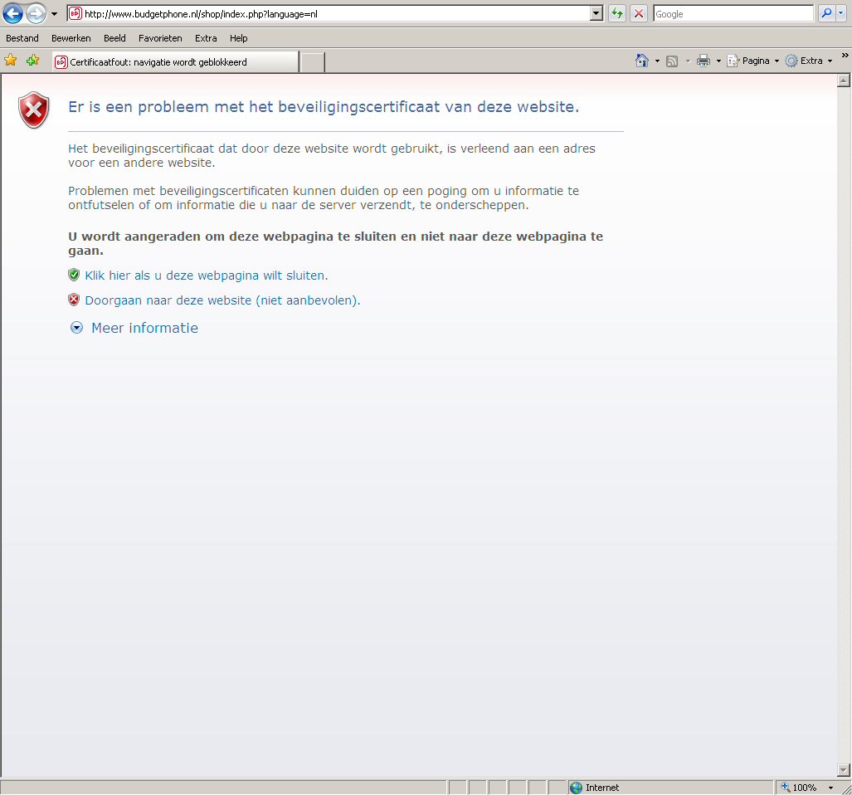
Task: Click link to close this webpage
Action: tap(206, 276)
